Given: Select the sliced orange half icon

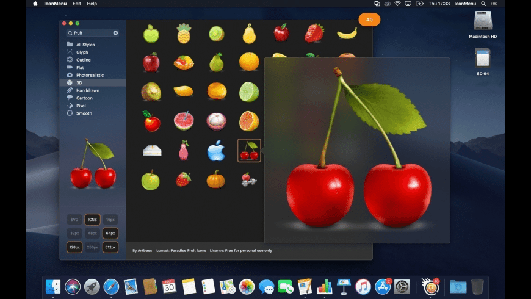Looking at the screenshot, I should (249, 121).
